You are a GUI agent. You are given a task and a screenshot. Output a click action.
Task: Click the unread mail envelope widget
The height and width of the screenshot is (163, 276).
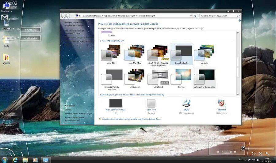[x=5, y=17]
